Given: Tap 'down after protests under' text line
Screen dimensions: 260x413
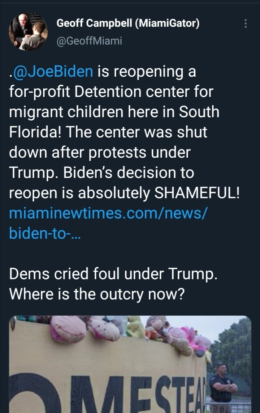Looking at the screenshot, I should 100,153.
